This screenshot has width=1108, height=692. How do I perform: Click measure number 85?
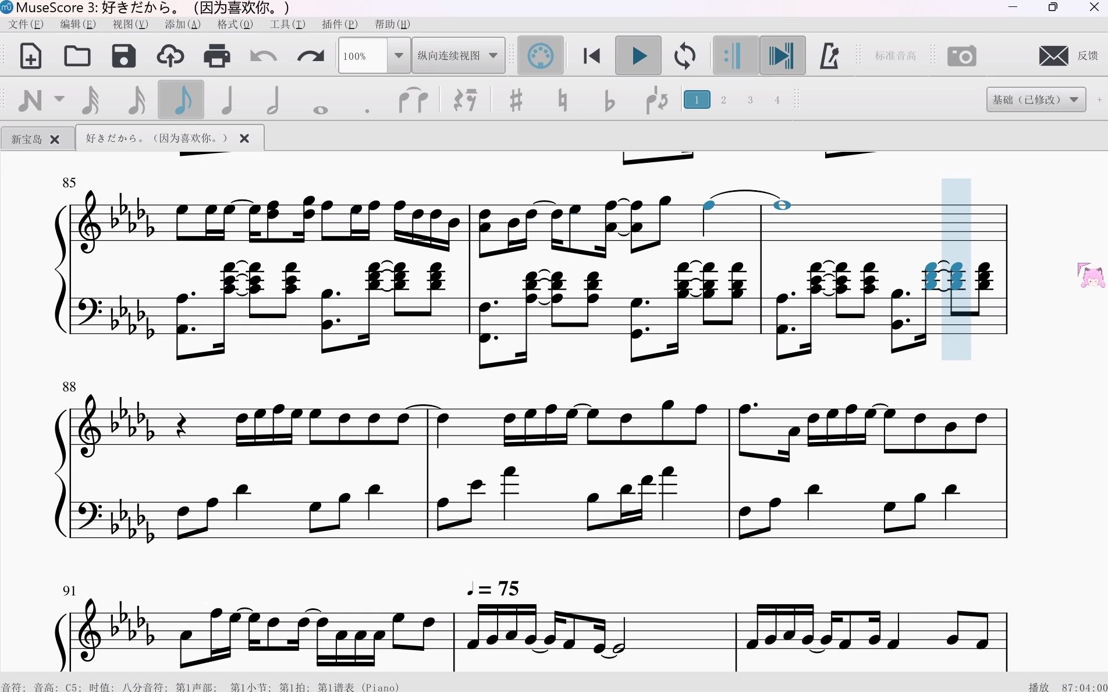(x=69, y=183)
